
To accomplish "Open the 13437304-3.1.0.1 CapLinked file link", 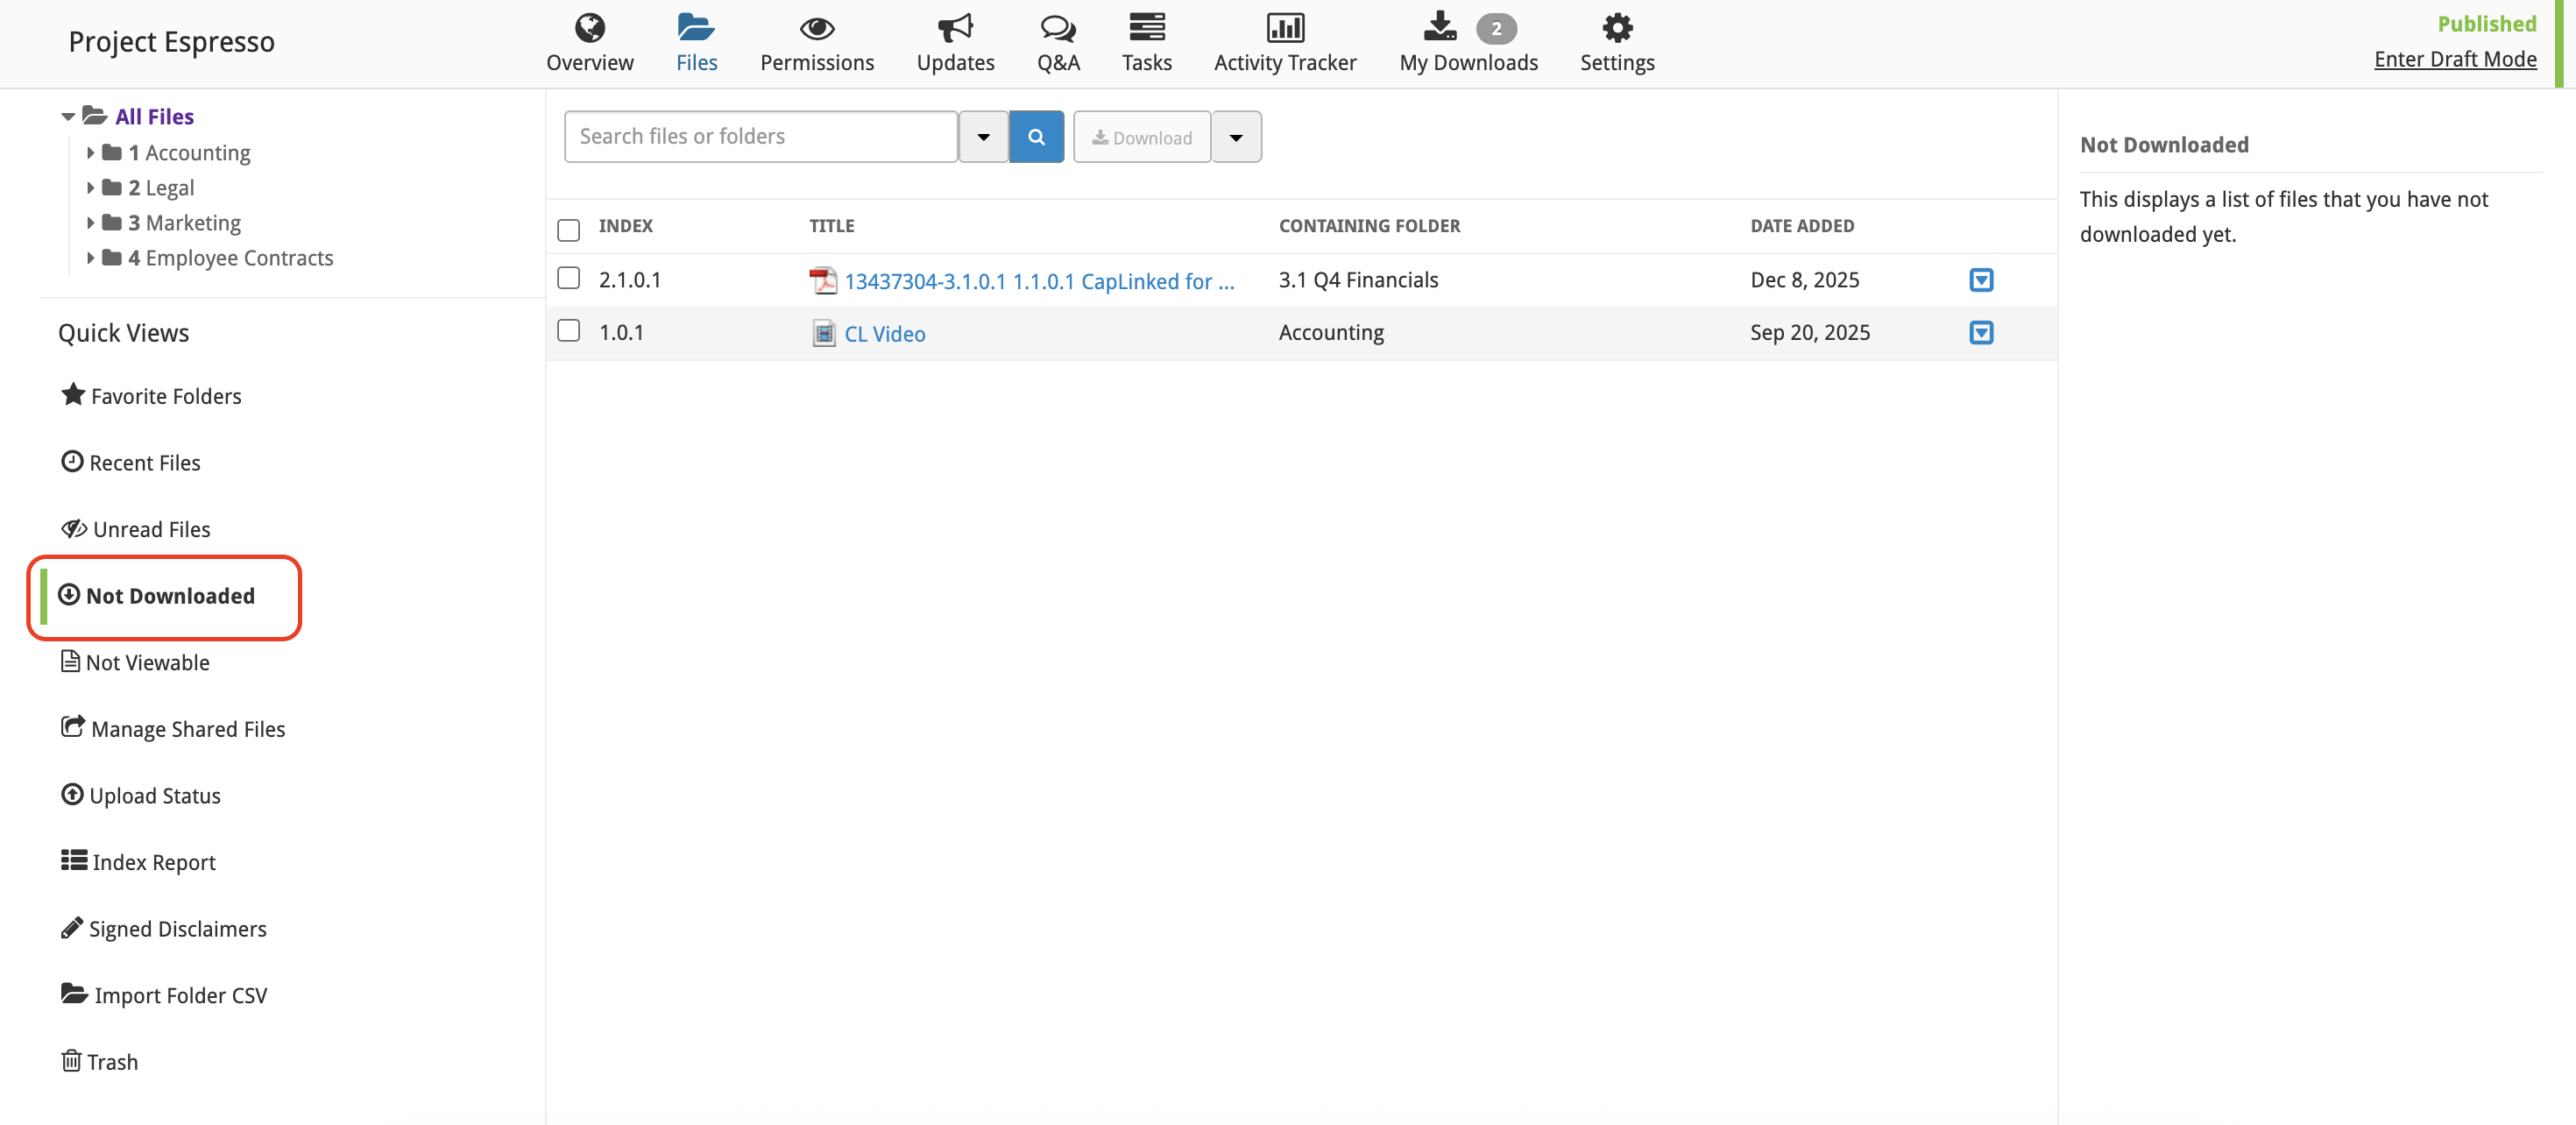I will click(x=1039, y=281).
